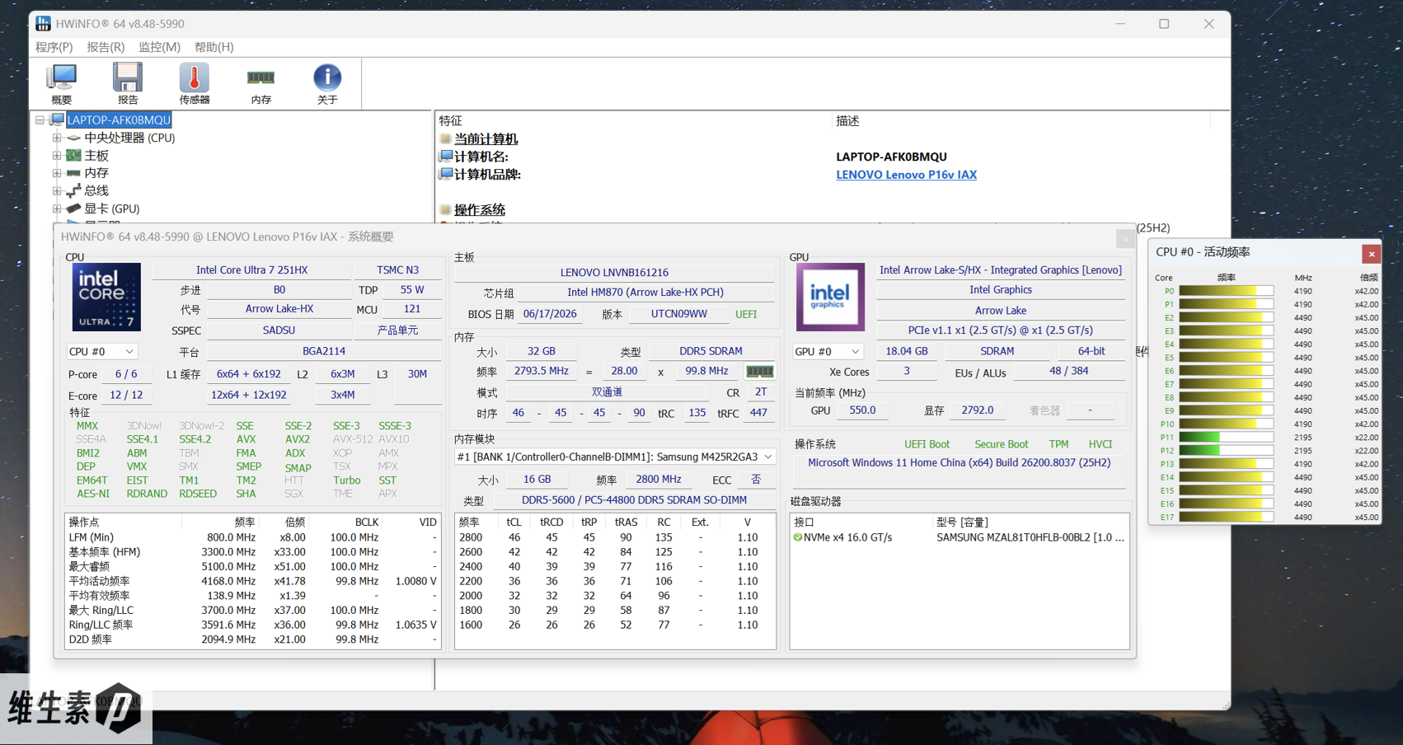The height and width of the screenshot is (745, 1403).
Task: Close the CPU #0 活动频率 window
Action: coord(1372,254)
